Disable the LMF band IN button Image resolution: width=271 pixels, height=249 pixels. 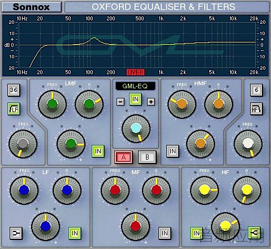98,151
